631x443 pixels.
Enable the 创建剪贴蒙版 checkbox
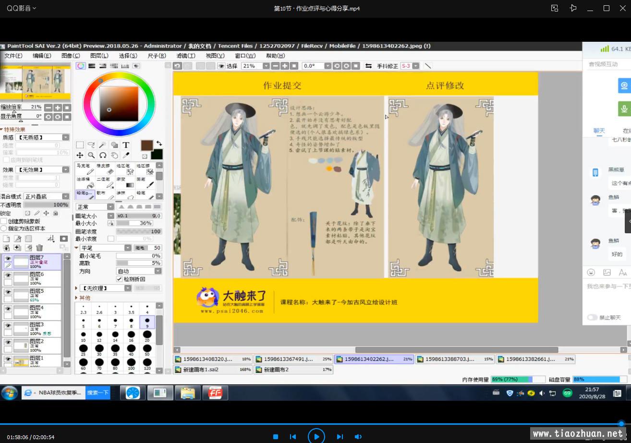(x=4, y=221)
